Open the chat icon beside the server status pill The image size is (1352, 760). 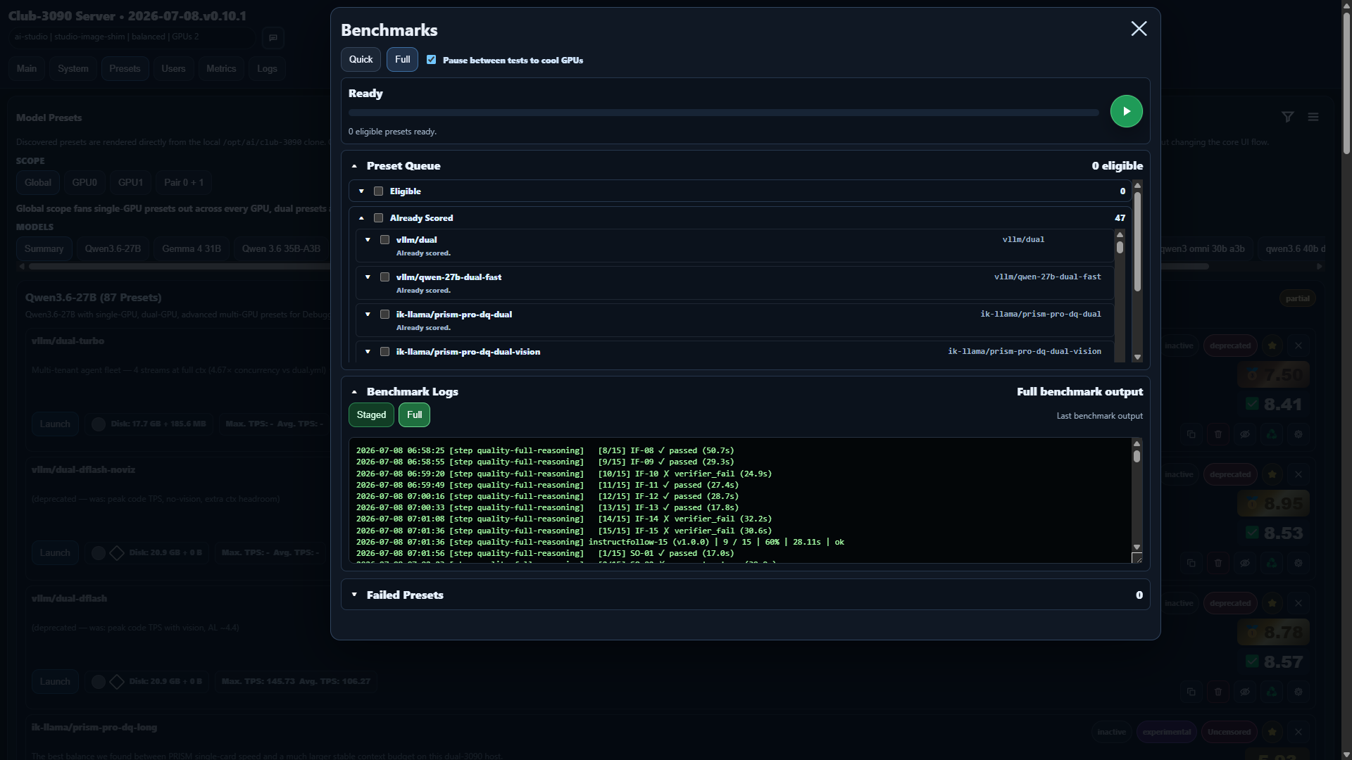(x=273, y=37)
